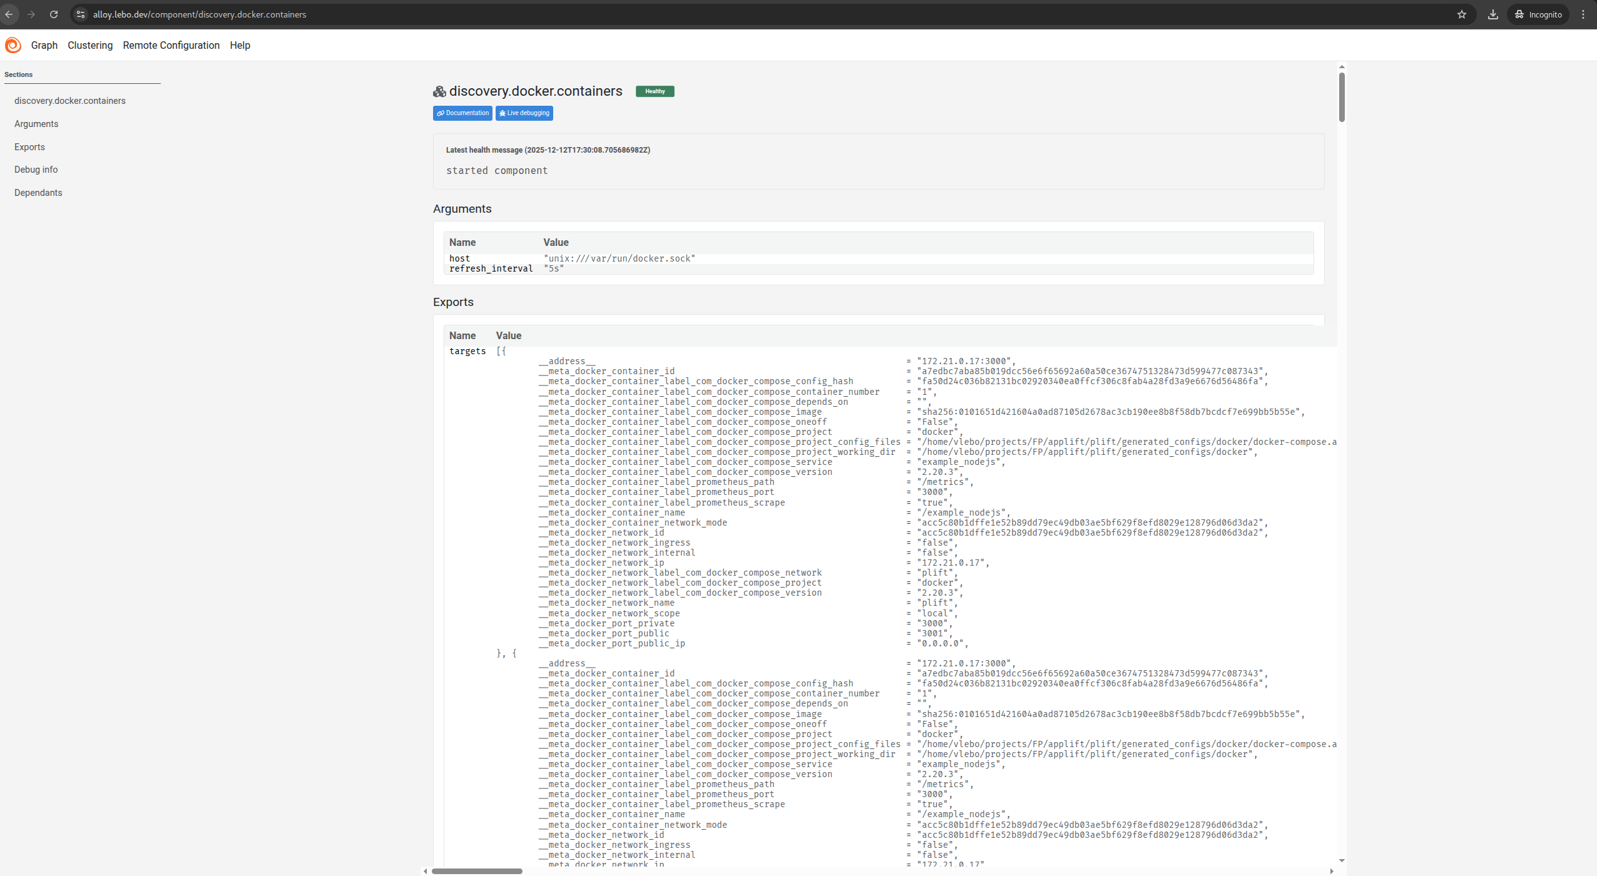This screenshot has width=1597, height=876.
Task: Open Chrome three-dot menu
Action: [1583, 14]
